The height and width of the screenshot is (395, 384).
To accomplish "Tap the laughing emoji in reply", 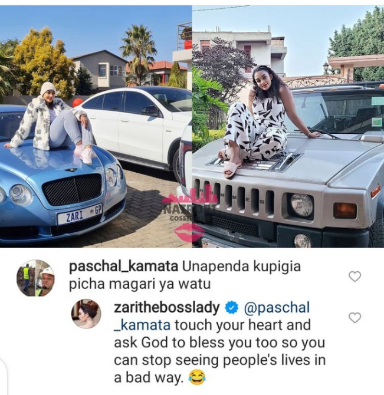I will tap(197, 378).
